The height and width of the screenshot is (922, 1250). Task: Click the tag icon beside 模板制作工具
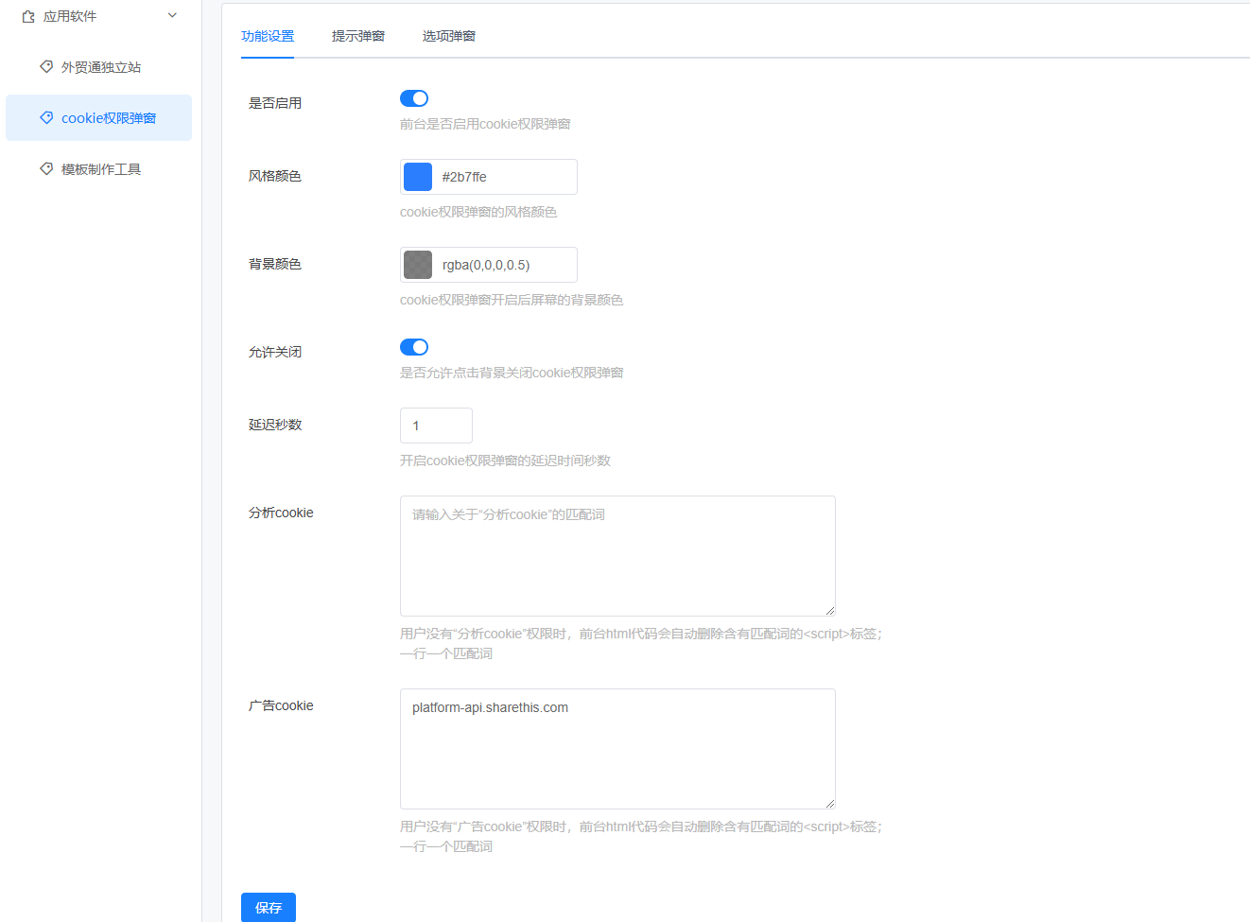pos(45,168)
